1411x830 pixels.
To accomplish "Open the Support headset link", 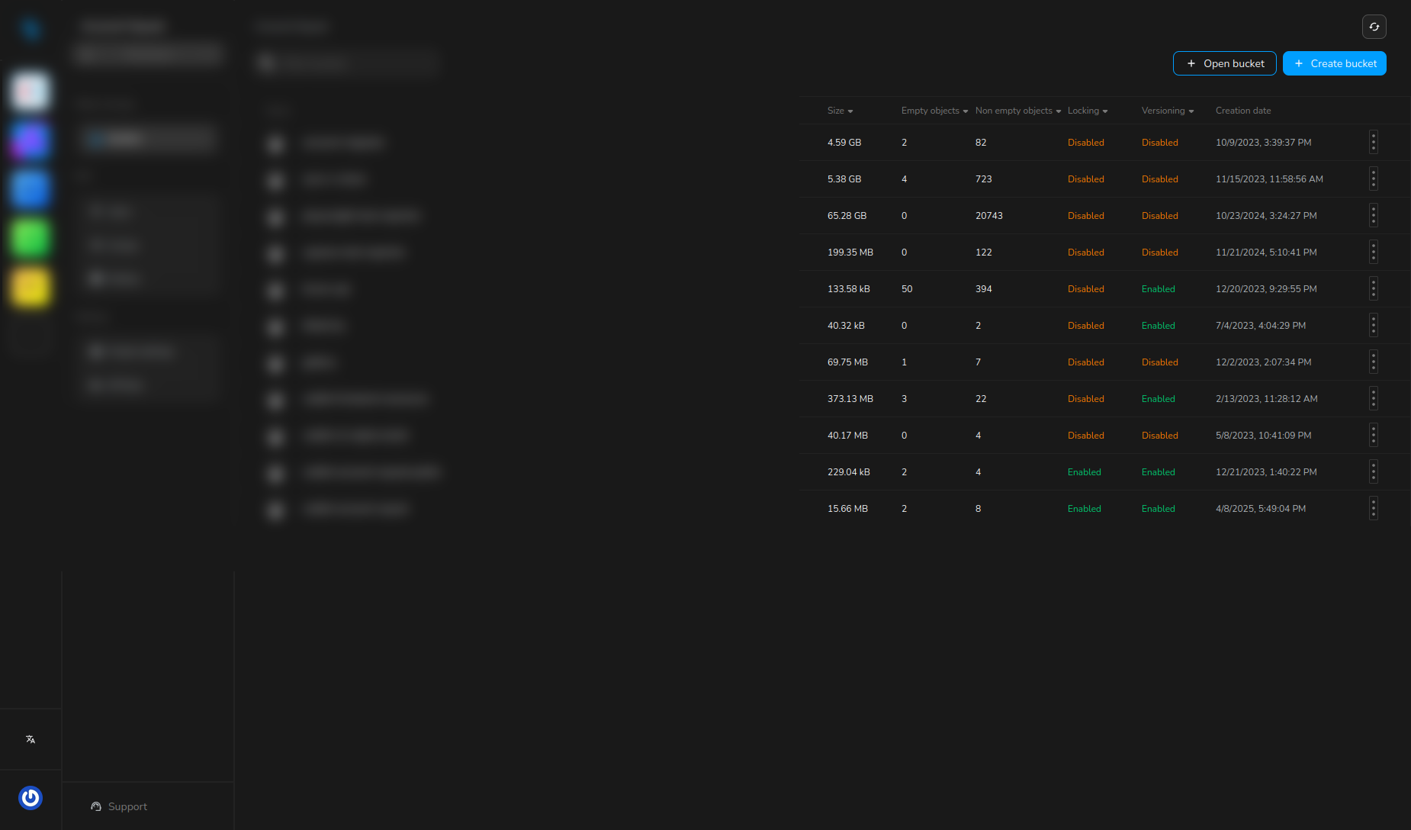I will pyautogui.click(x=119, y=806).
